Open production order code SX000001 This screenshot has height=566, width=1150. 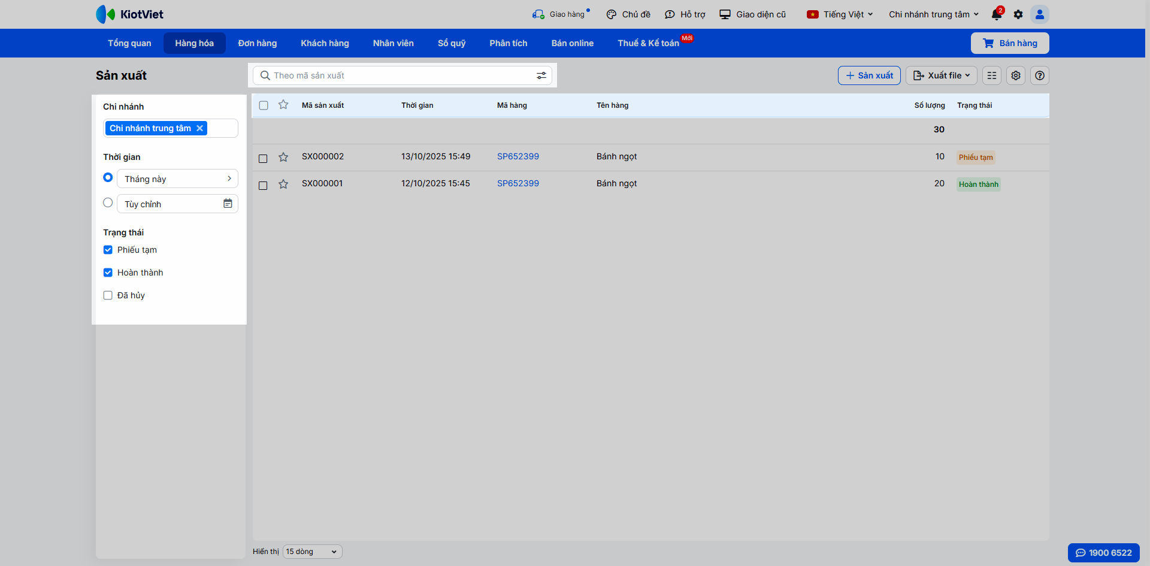322,183
